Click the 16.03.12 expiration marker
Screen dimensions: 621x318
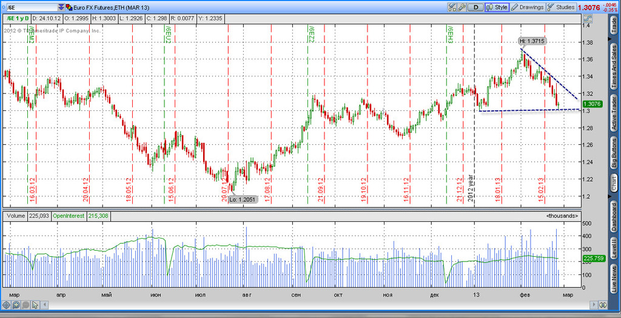click(x=33, y=191)
